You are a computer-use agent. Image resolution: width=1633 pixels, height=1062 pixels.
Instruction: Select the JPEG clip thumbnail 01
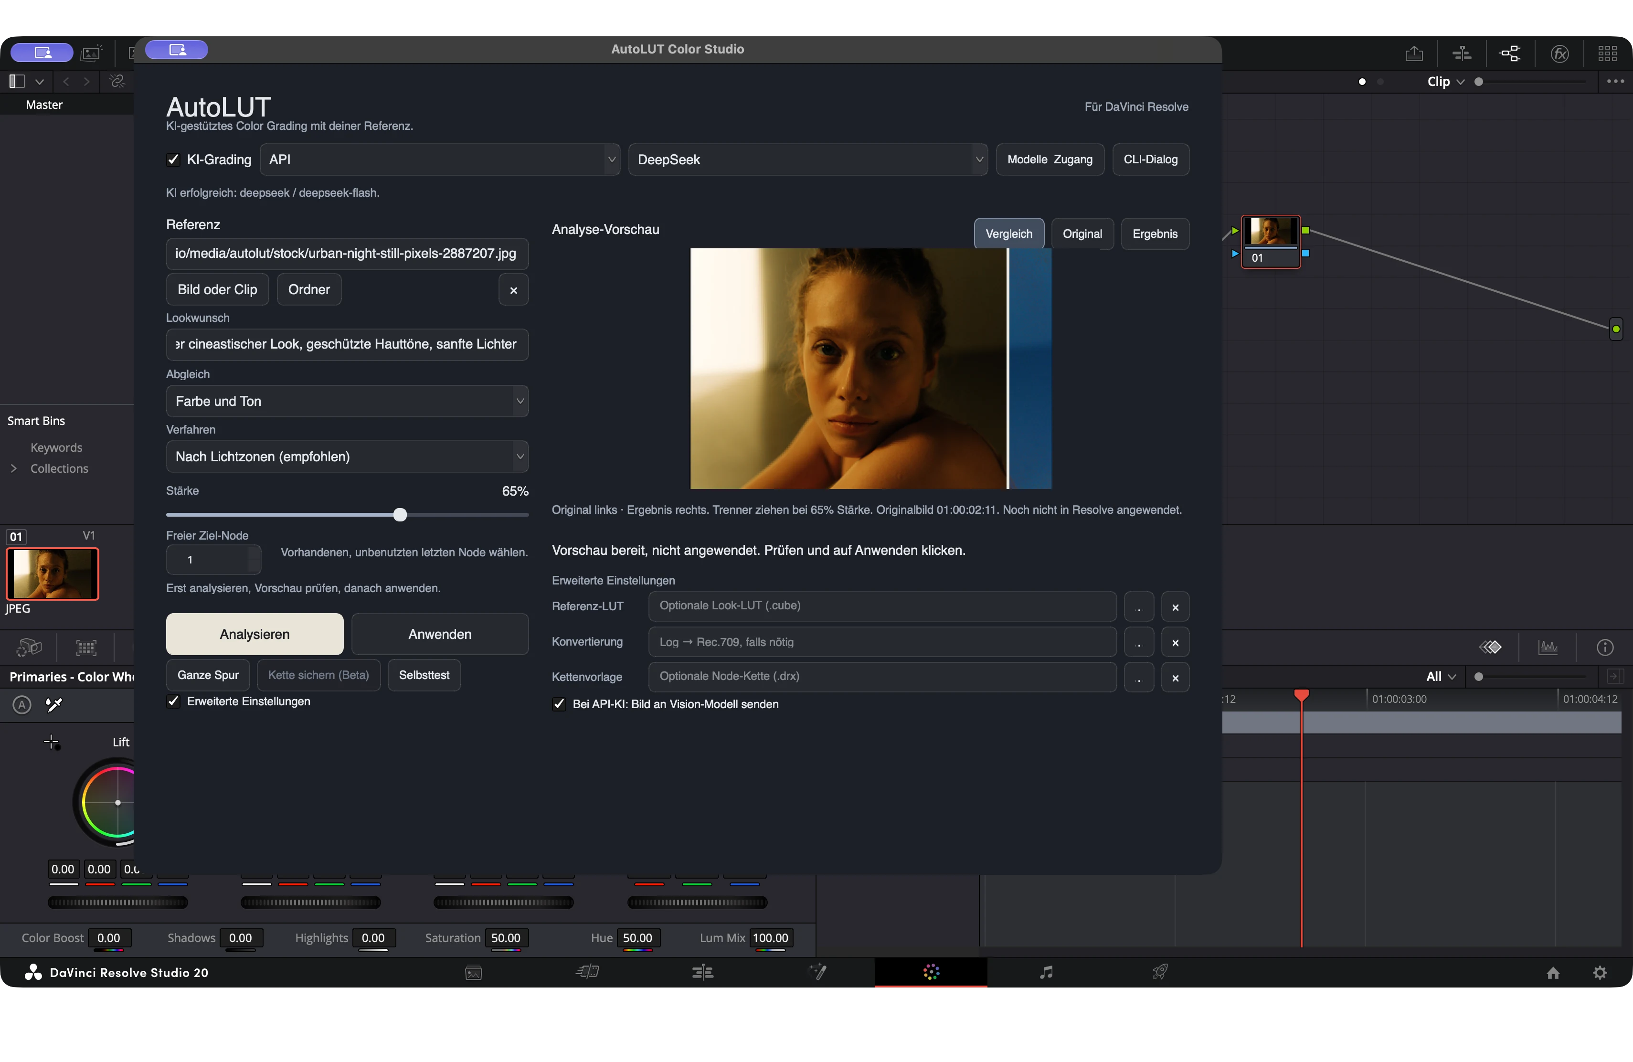(x=53, y=574)
